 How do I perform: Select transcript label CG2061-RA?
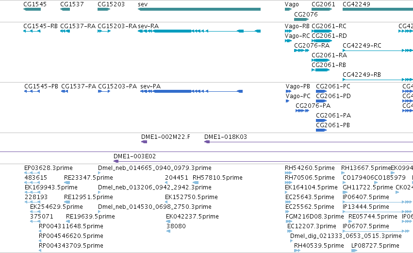tap(329, 55)
